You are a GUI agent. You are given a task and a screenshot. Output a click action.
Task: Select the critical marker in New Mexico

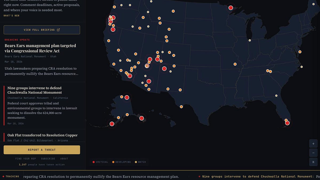(x=164, y=69)
